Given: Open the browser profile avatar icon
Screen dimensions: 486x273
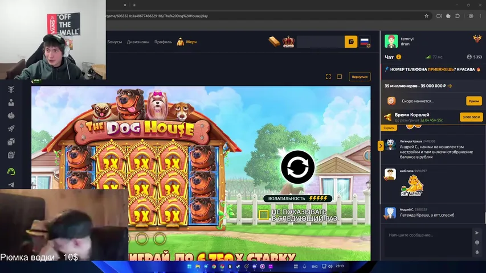Looking at the screenshot, I should coord(471,16).
